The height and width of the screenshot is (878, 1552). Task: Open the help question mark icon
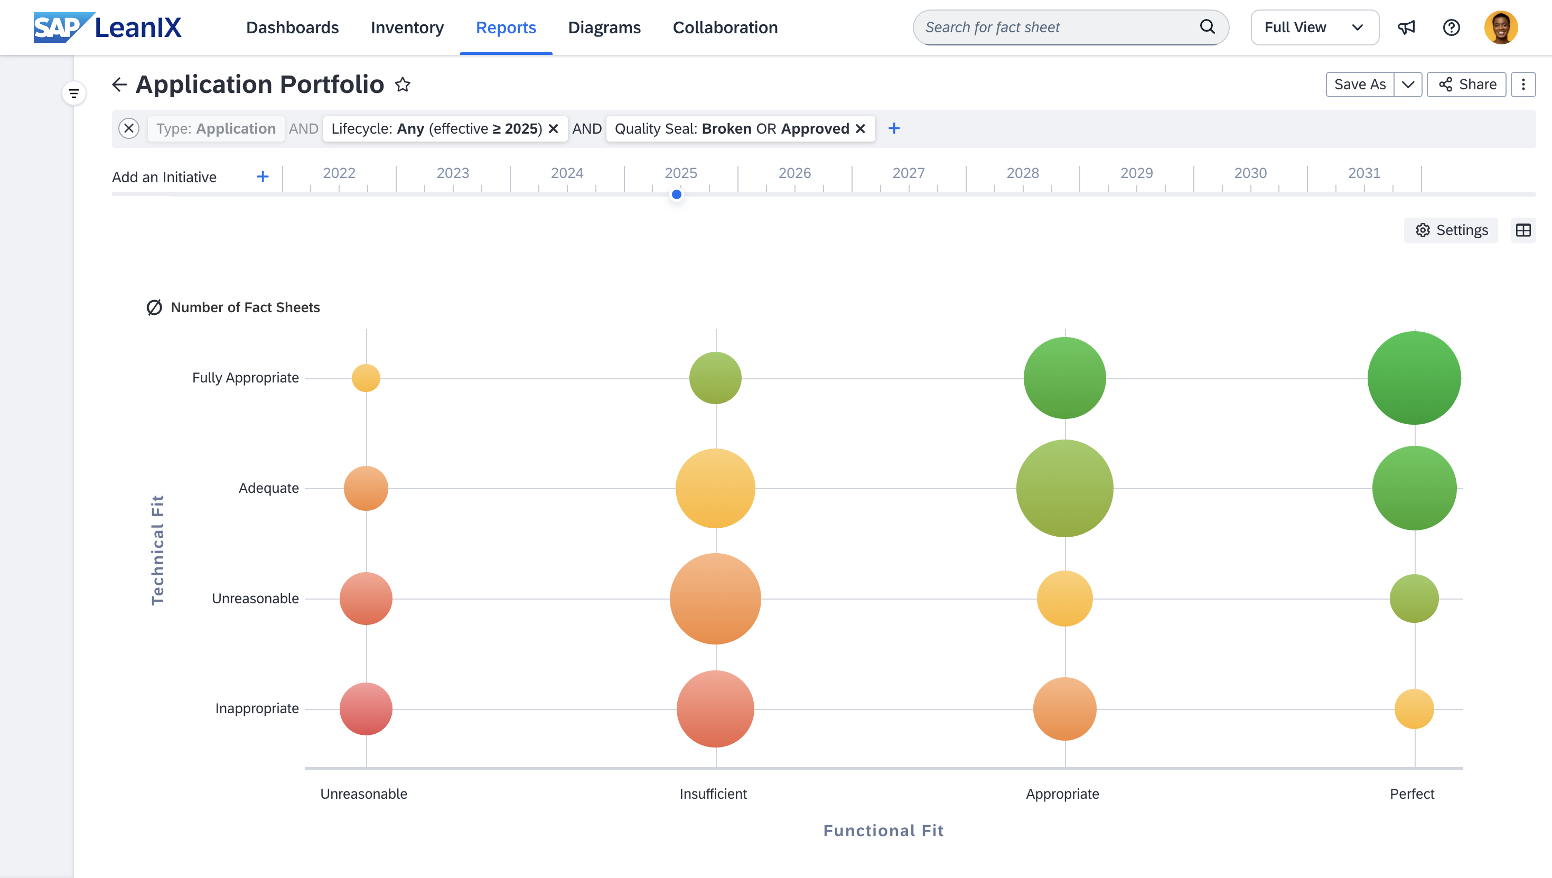click(1451, 27)
